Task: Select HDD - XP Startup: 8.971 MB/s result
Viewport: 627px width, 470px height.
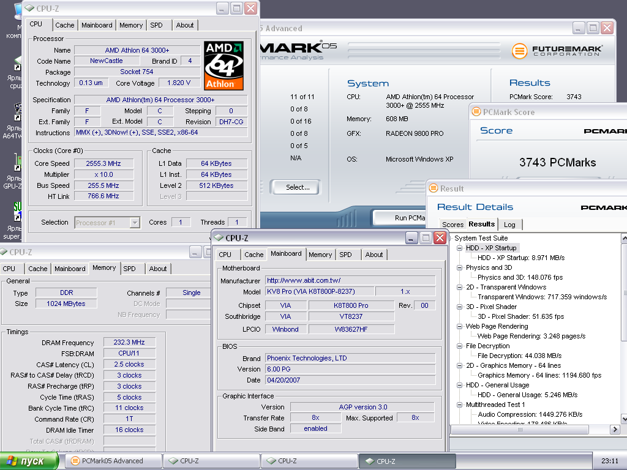Action: pos(521,258)
